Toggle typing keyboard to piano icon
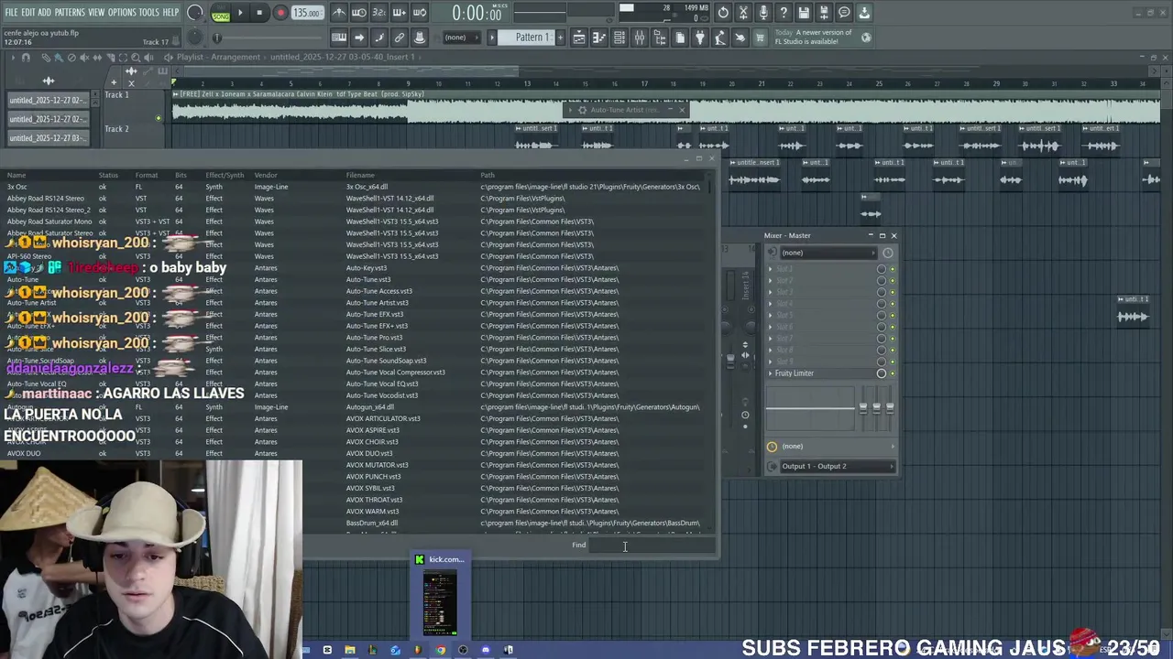1173x659 pixels. click(339, 38)
